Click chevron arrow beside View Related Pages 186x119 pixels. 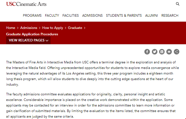(x=47, y=41)
